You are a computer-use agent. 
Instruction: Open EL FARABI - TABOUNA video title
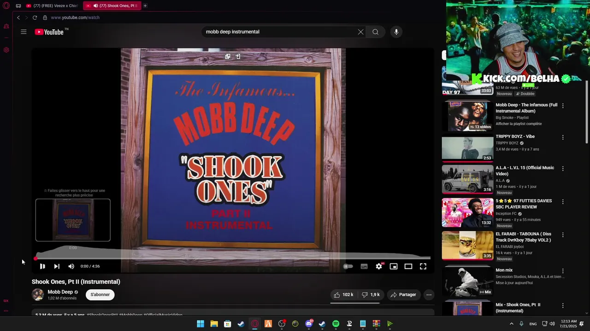tap(523, 237)
